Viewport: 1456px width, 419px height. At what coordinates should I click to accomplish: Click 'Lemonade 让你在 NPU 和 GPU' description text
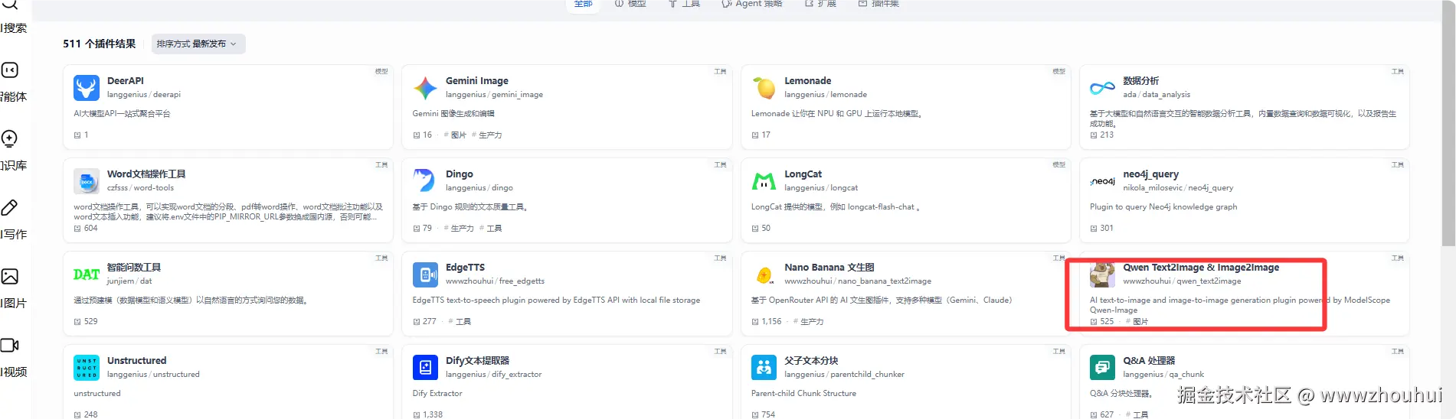836,114
